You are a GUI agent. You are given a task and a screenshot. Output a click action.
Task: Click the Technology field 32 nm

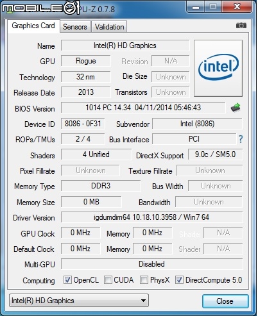[x=86, y=77]
